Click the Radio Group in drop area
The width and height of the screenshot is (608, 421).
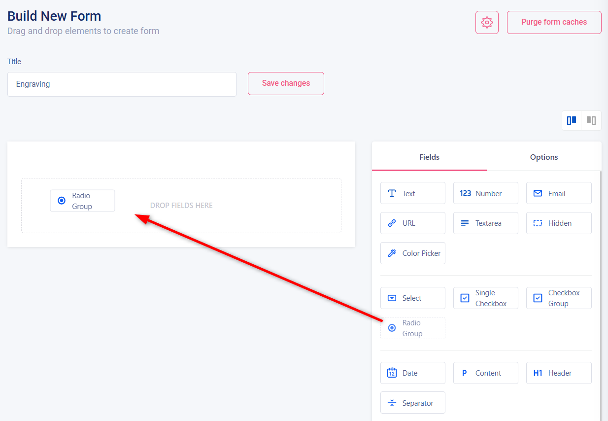point(82,201)
